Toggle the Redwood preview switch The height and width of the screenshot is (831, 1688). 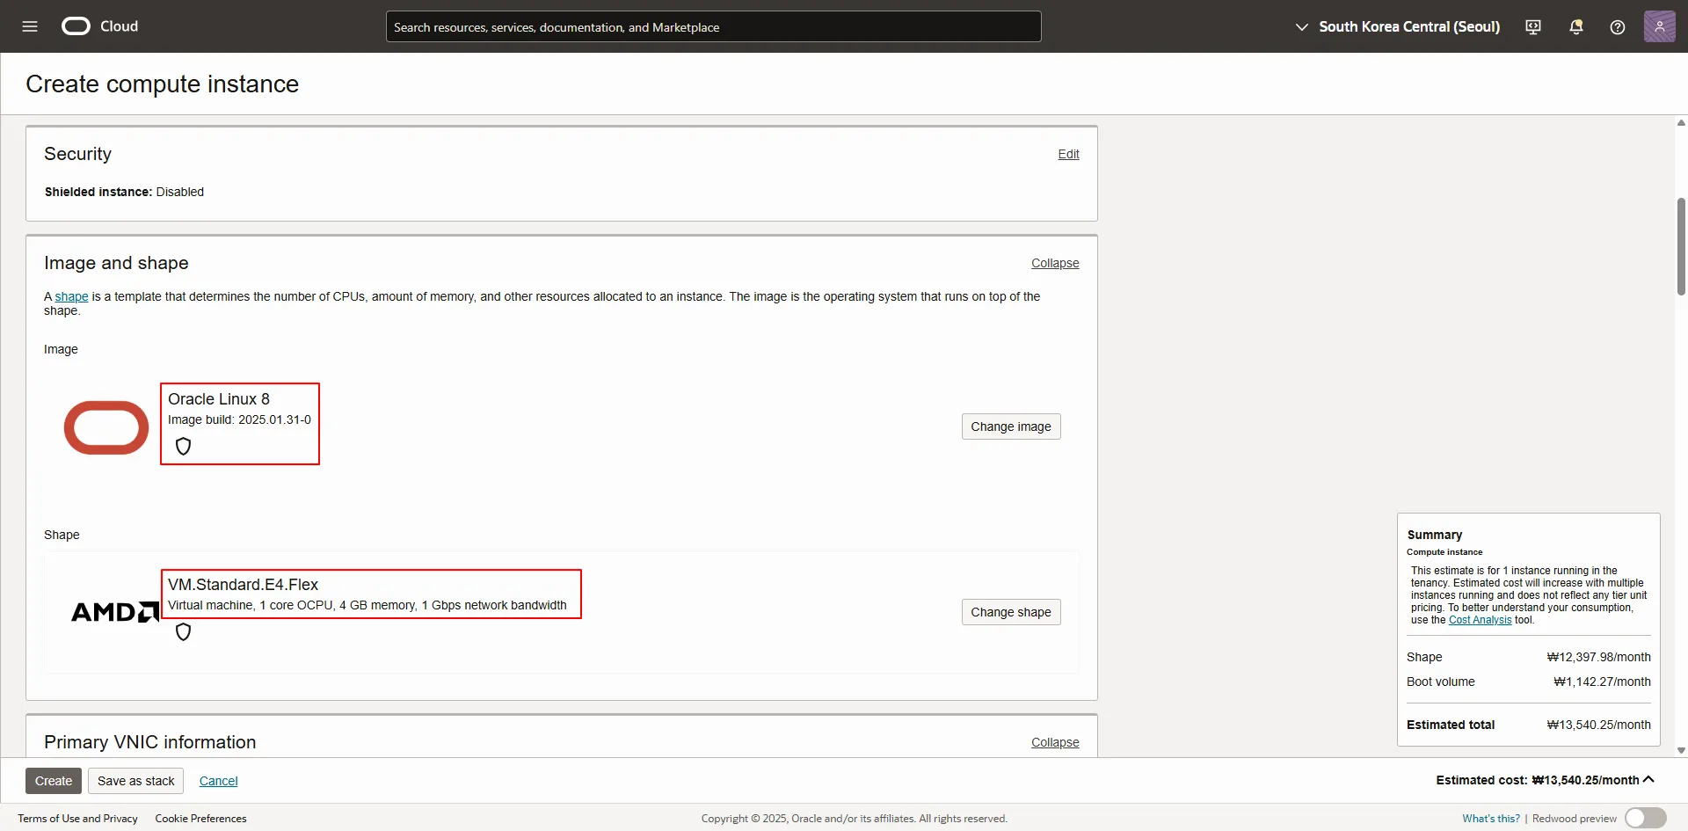tap(1646, 818)
